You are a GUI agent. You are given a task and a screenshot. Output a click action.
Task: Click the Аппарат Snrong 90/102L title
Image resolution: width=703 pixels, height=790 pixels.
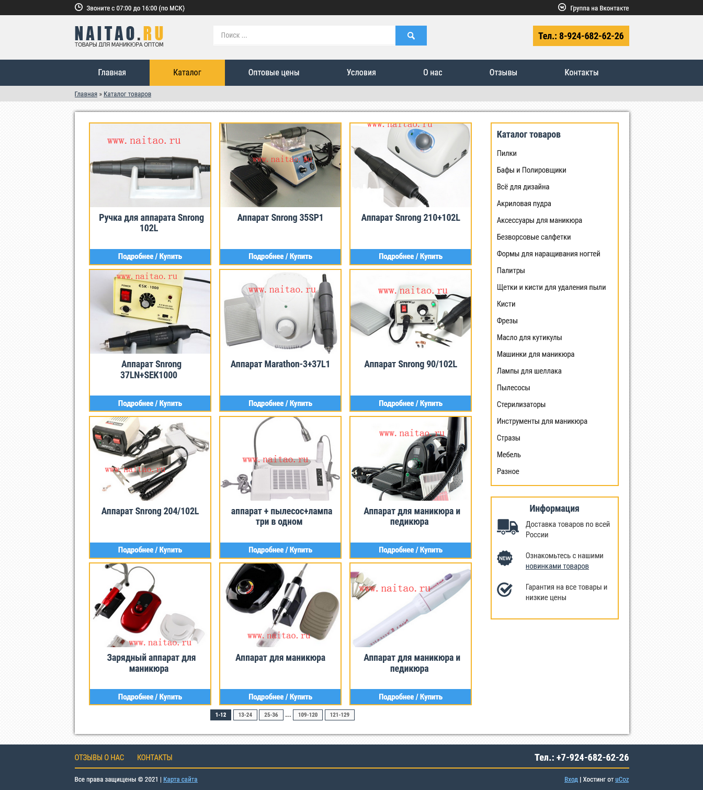411,364
